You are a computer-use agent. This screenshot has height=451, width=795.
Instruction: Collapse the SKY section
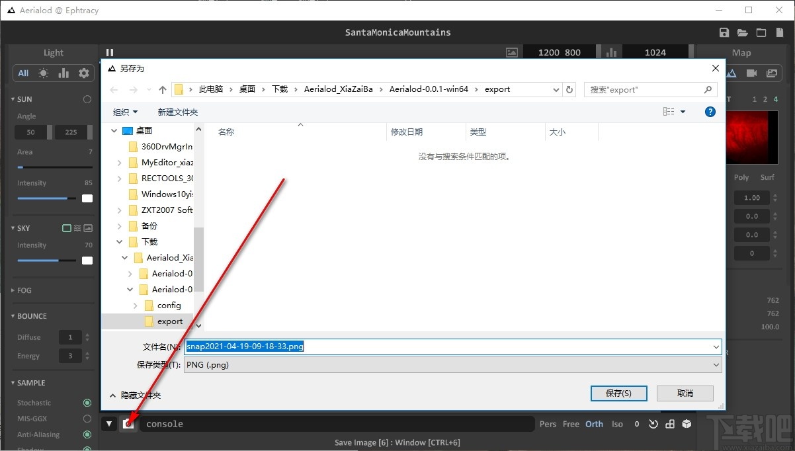pos(13,228)
